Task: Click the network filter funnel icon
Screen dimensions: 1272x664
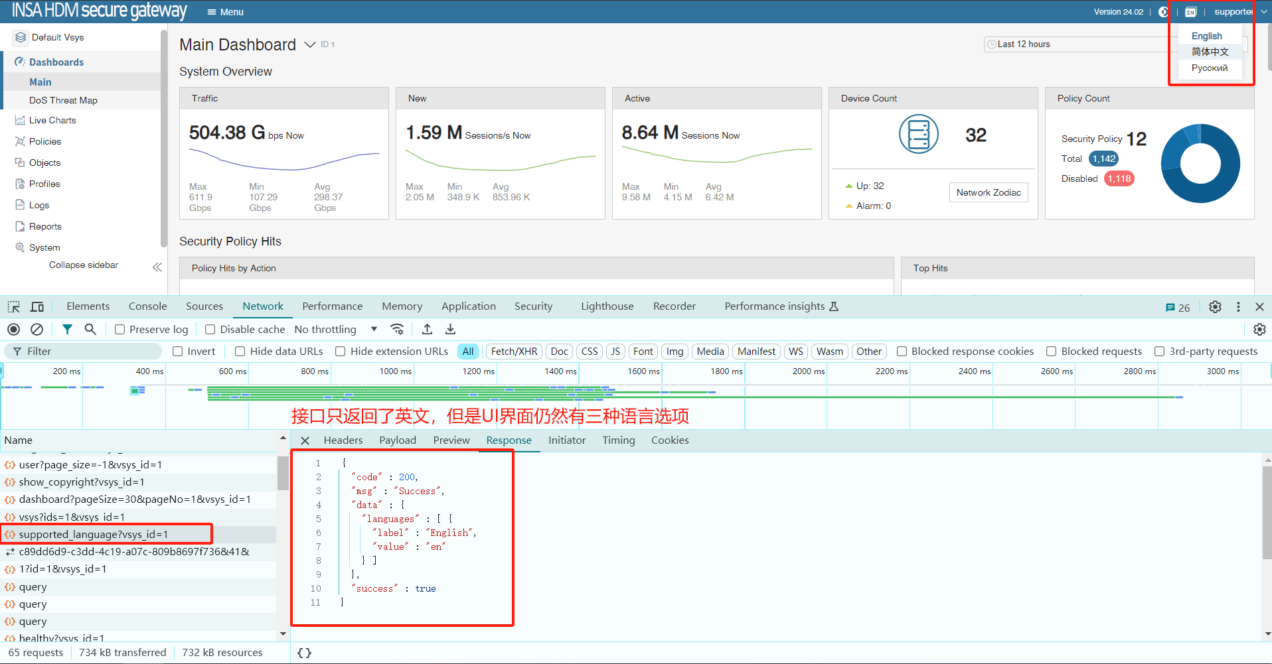Action: (67, 330)
